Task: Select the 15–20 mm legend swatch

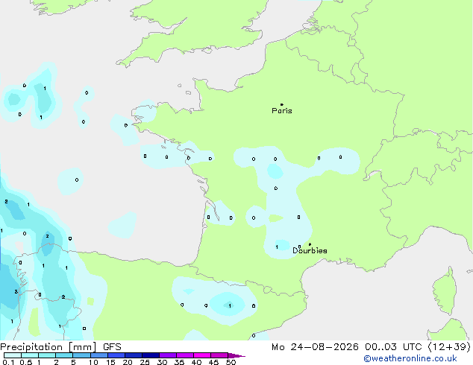Action: pos(116,355)
